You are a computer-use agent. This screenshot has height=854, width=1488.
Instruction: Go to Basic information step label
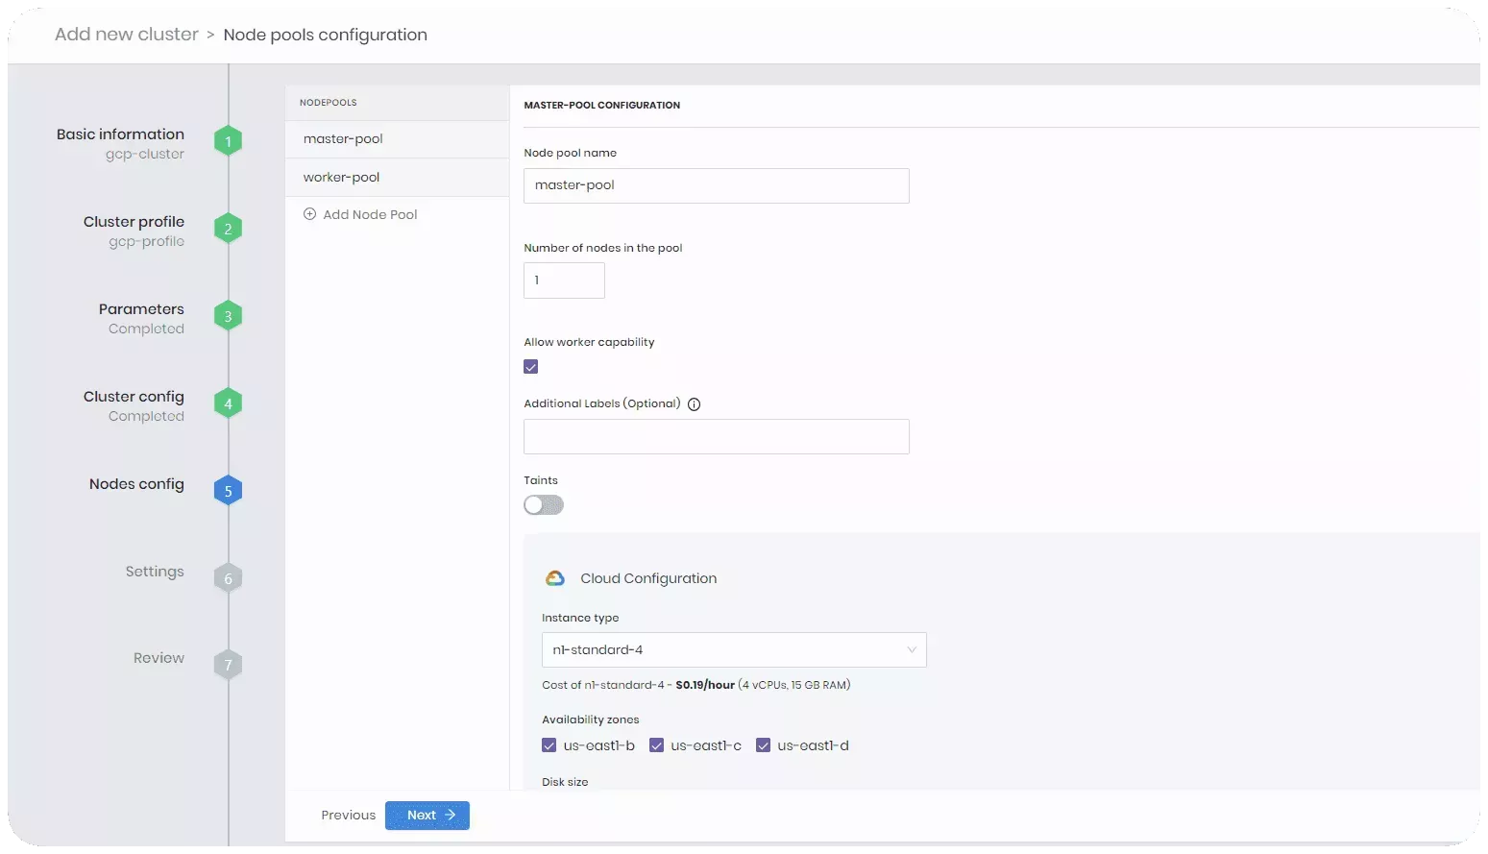[120, 134]
